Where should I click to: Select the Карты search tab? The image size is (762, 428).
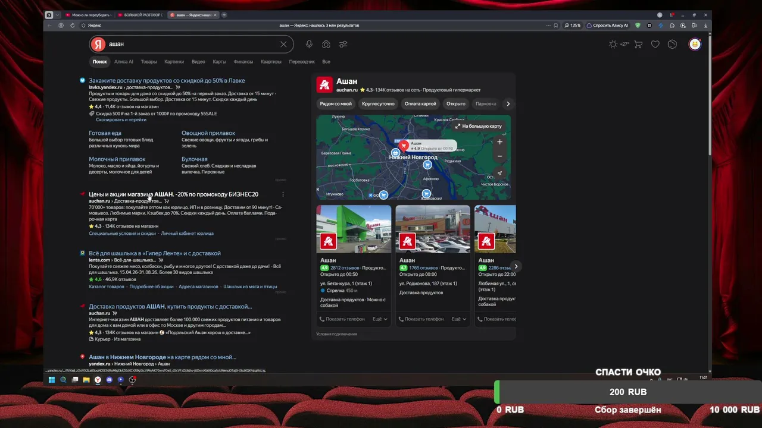coord(220,62)
